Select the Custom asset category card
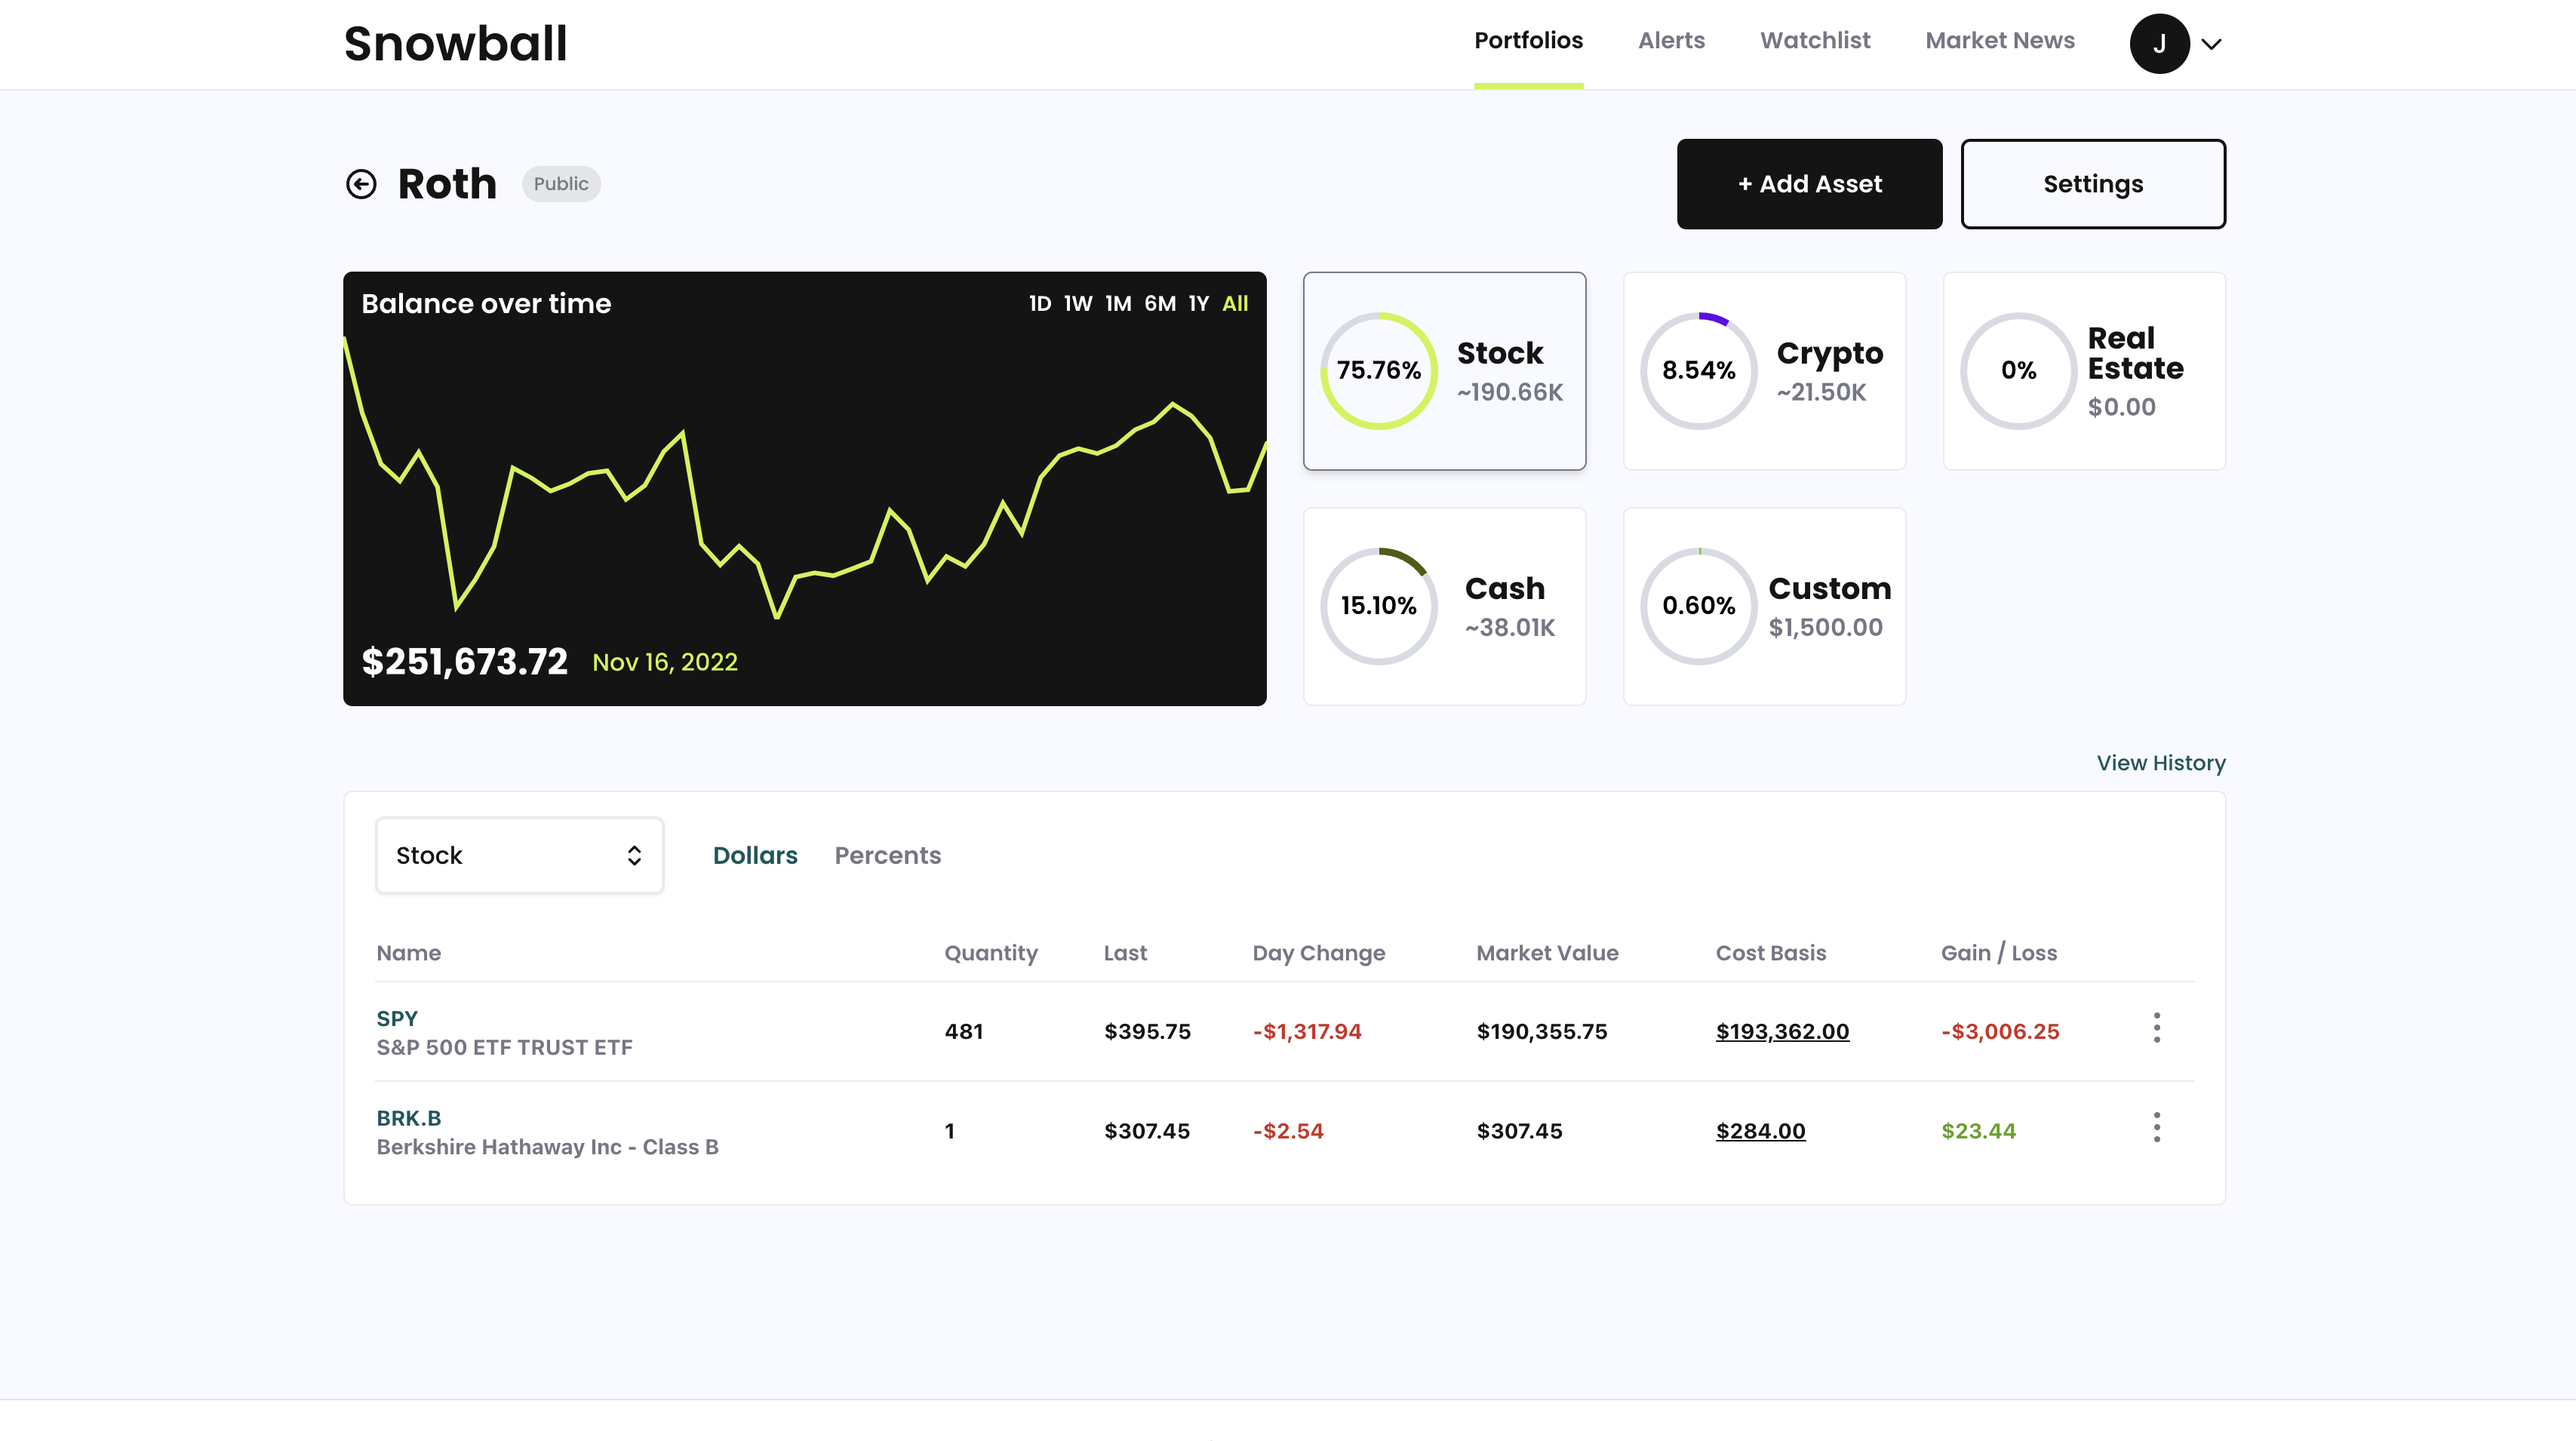This screenshot has height=1441, width=2576. coord(1764,606)
